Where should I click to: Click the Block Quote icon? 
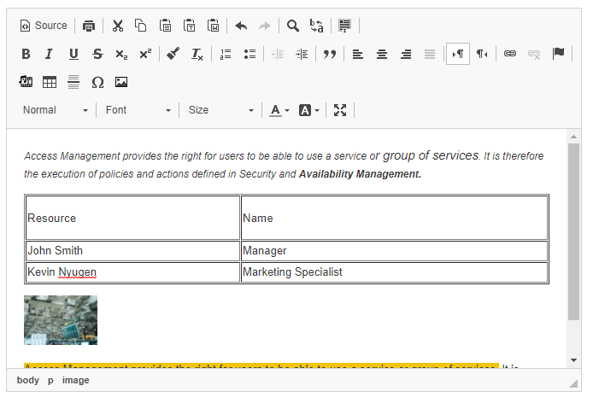[x=329, y=54]
